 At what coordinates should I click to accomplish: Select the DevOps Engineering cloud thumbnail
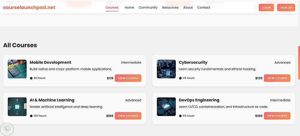pos(166,107)
